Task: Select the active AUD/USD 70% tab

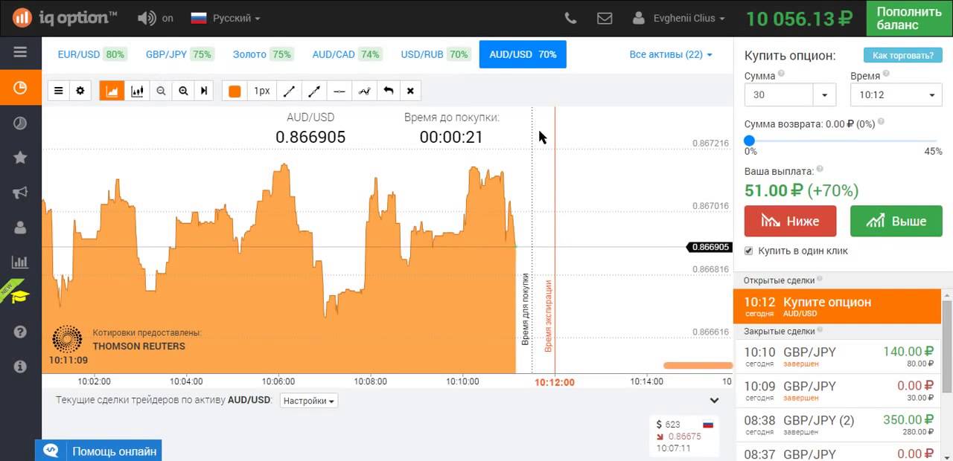Action: click(523, 54)
